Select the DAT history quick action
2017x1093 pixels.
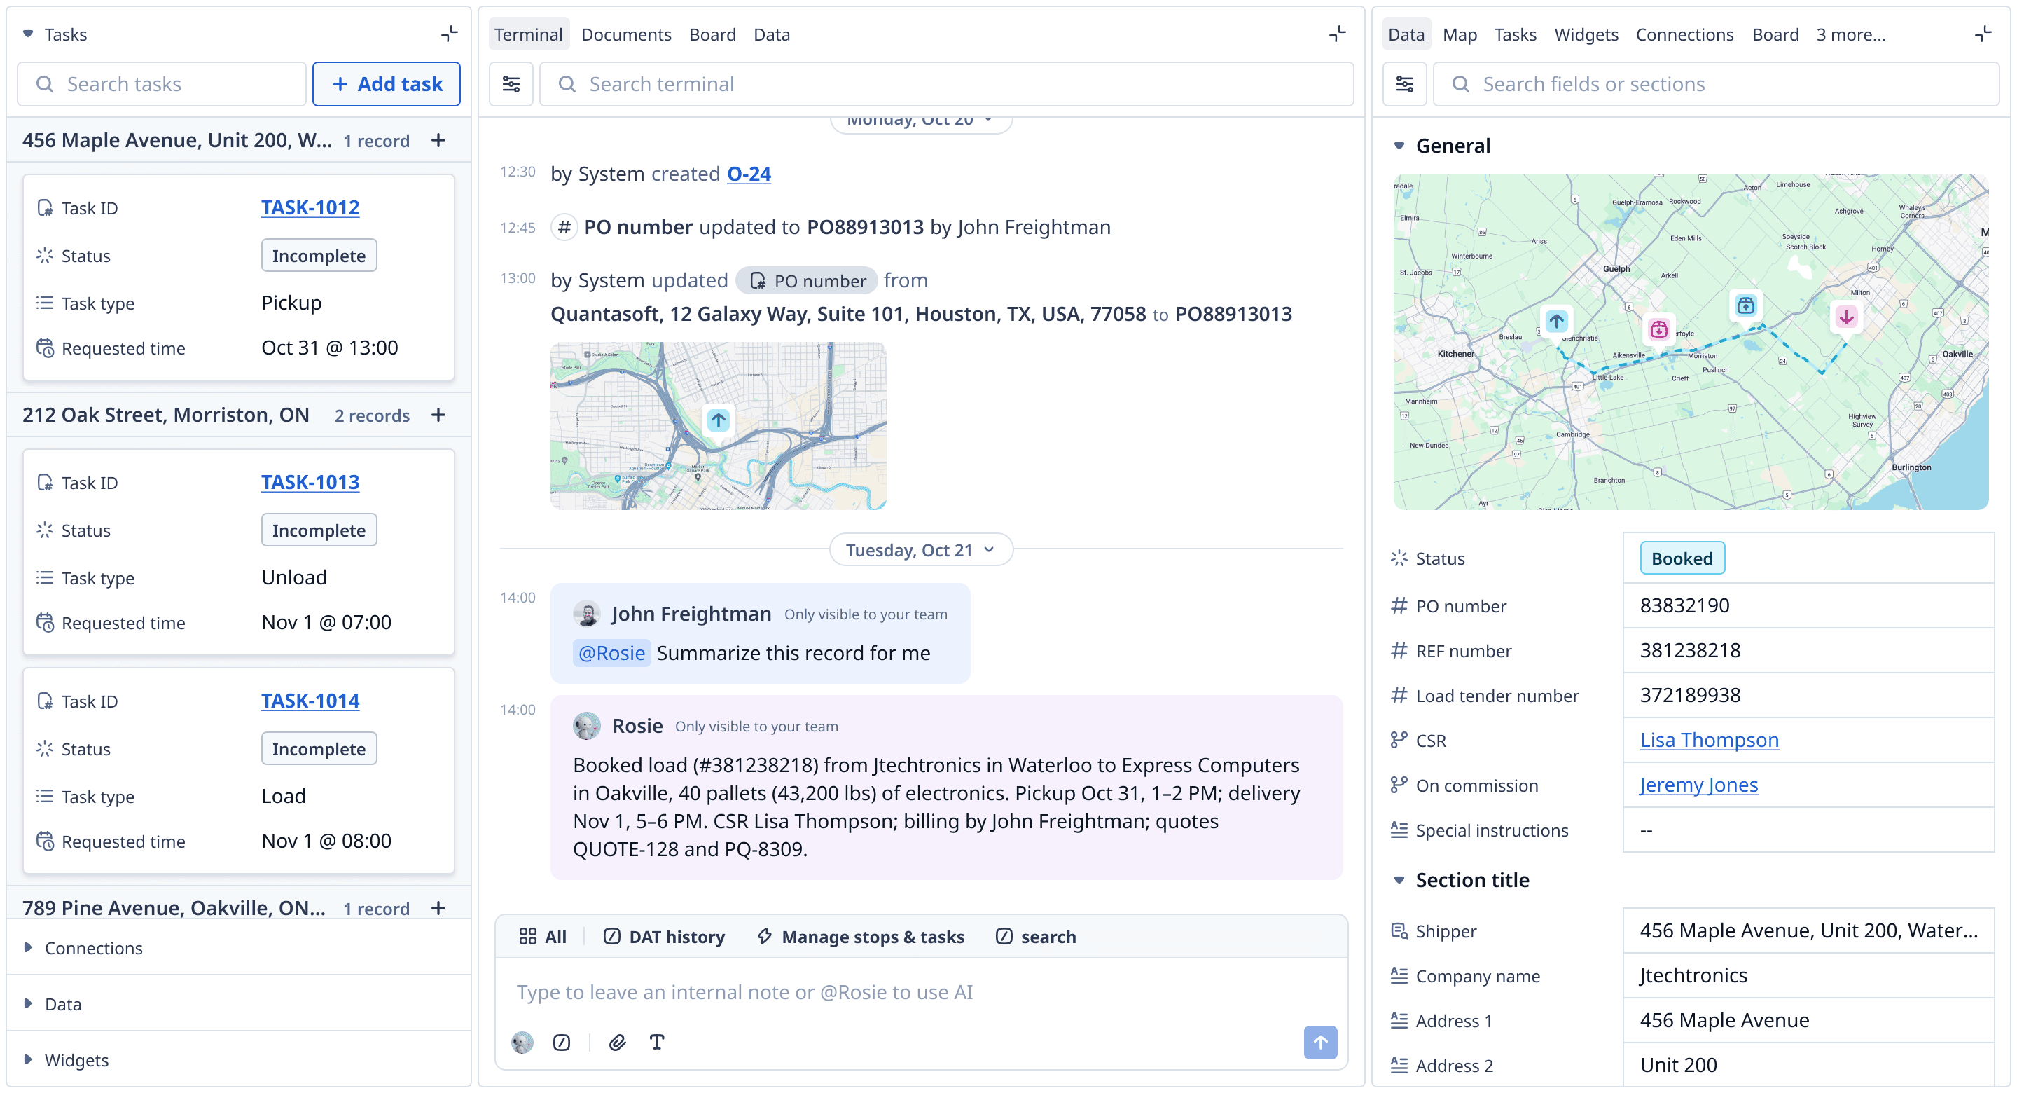[664, 936]
